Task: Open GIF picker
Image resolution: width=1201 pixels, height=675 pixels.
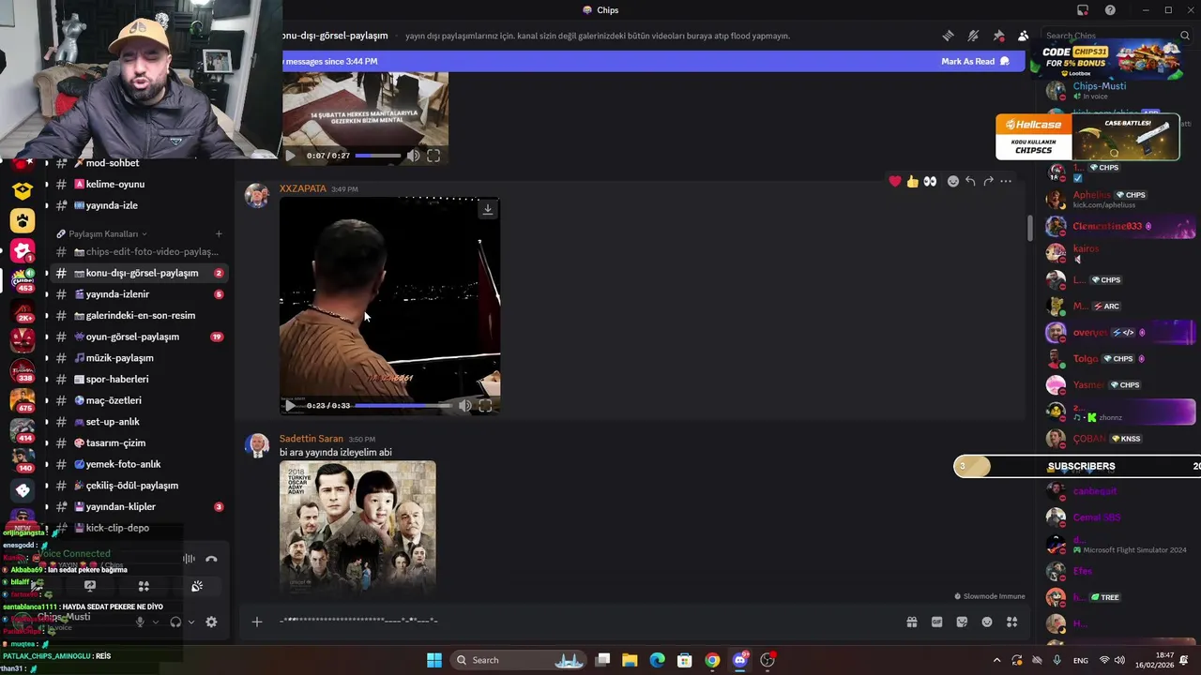Action: 936,622
